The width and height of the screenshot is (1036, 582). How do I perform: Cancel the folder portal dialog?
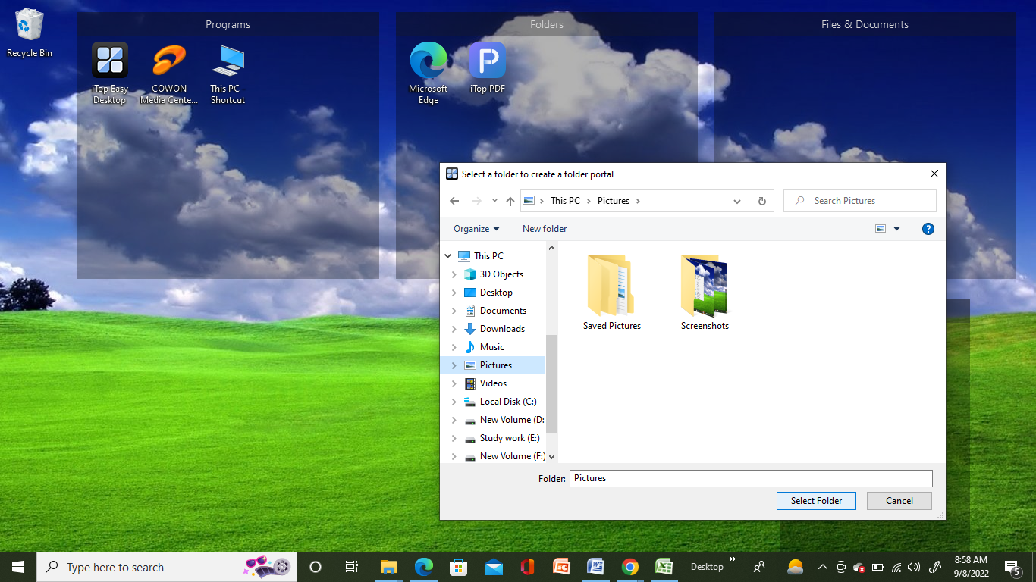[899, 501]
